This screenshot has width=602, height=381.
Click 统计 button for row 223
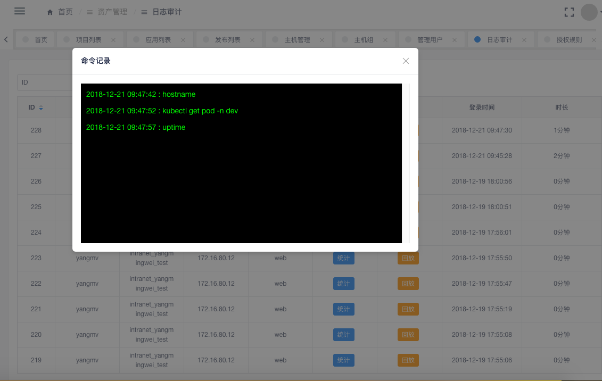pyautogui.click(x=344, y=258)
